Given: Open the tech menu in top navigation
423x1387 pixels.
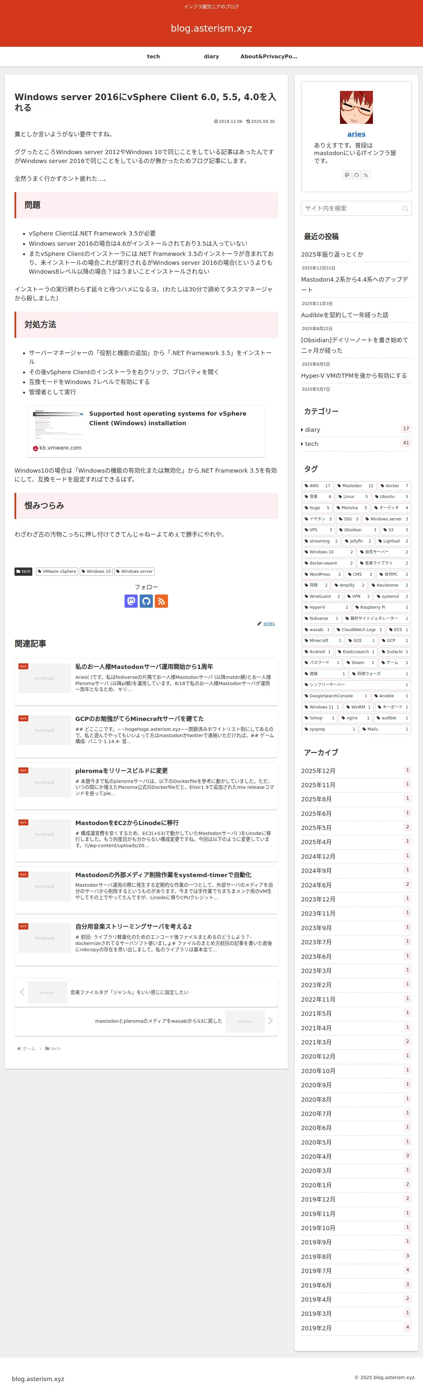Looking at the screenshot, I should click(154, 57).
